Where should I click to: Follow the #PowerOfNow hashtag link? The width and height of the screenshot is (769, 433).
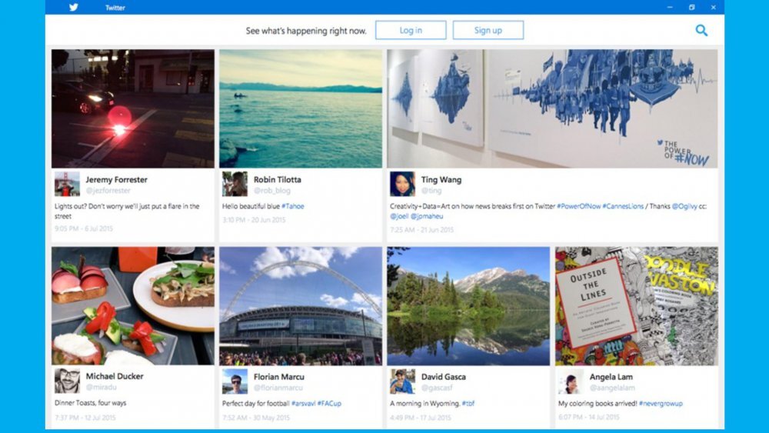[x=578, y=207]
